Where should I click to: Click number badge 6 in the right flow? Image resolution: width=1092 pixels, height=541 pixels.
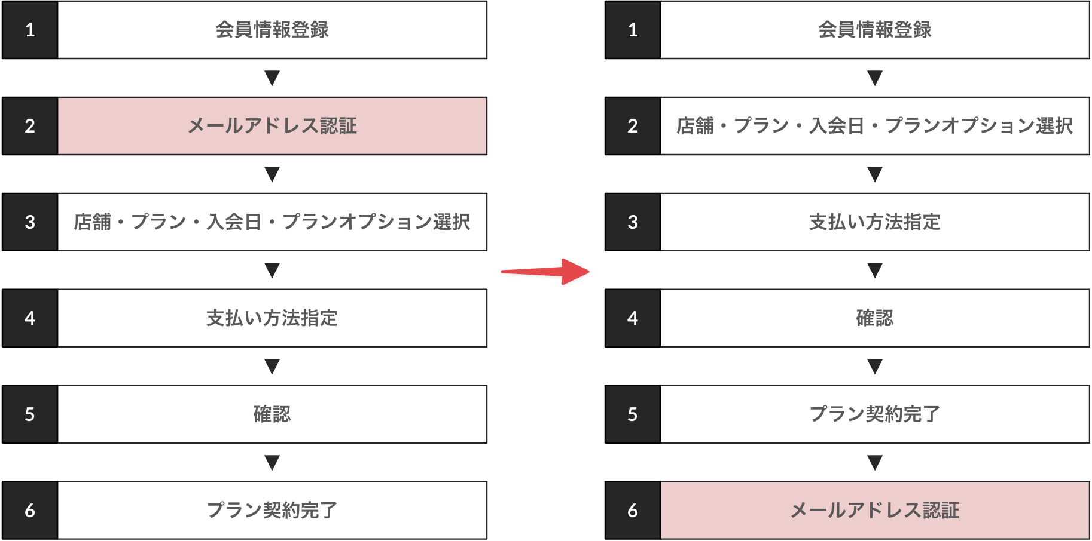(x=633, y=511)
